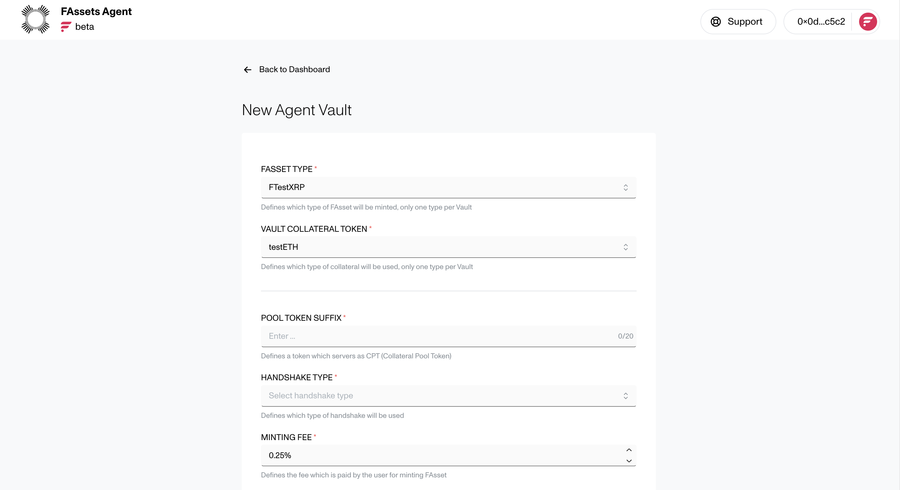Click the red Flare wallet avatar
900x490 pixels.
[867, 22]
